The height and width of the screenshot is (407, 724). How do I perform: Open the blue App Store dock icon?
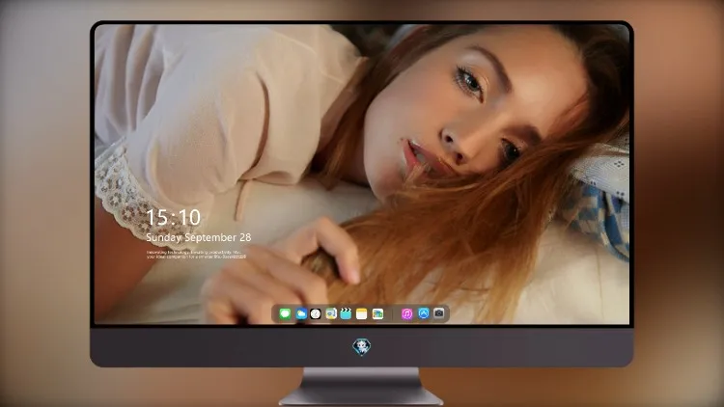click(424, 313)
